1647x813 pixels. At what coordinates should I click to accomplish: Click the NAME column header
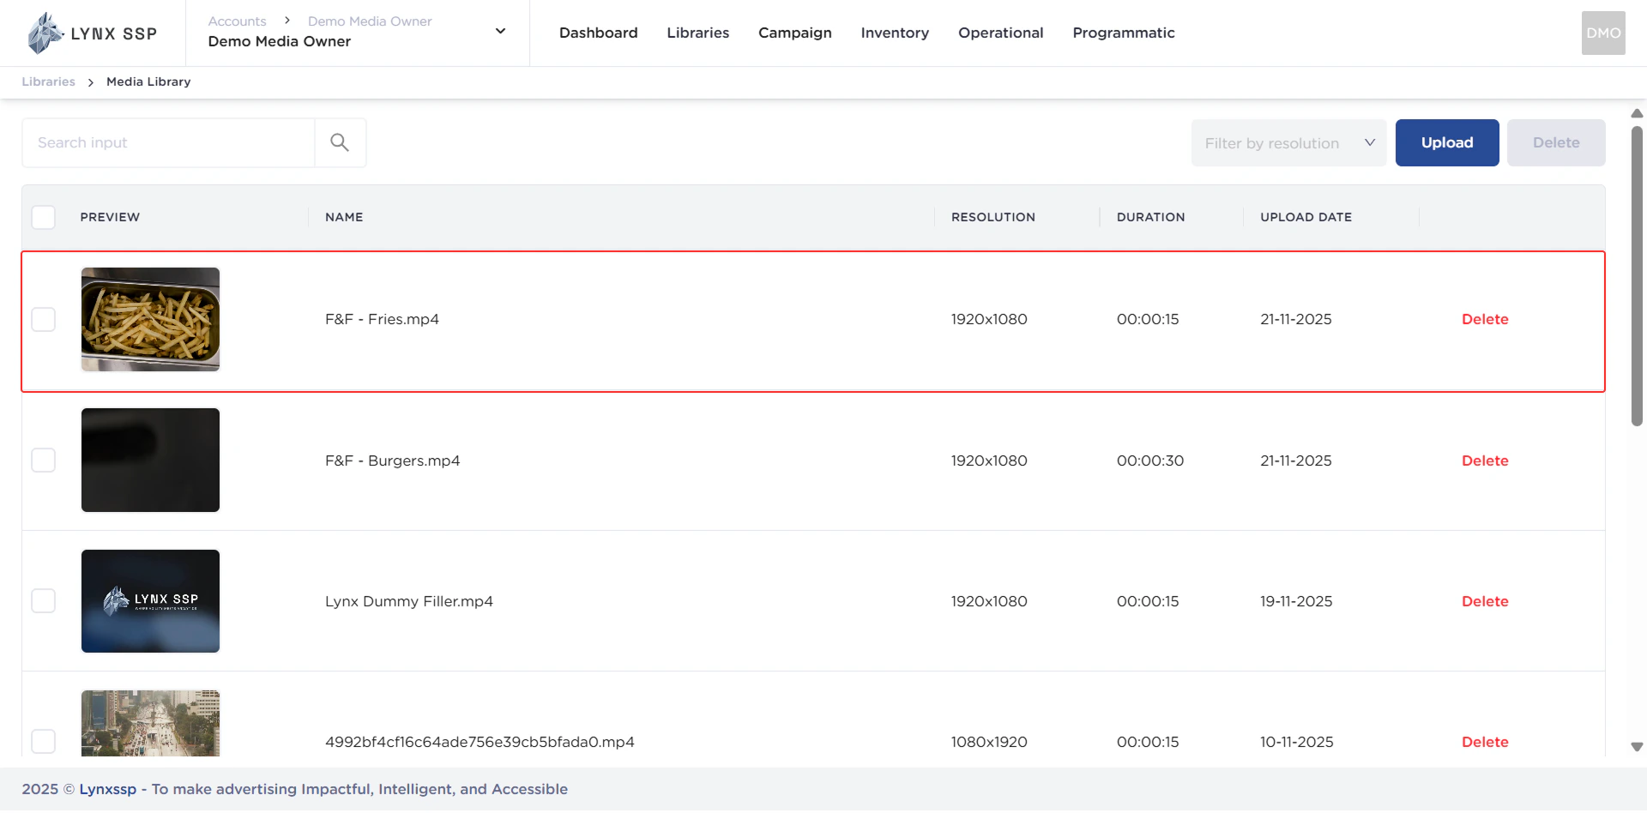(344, 217)
